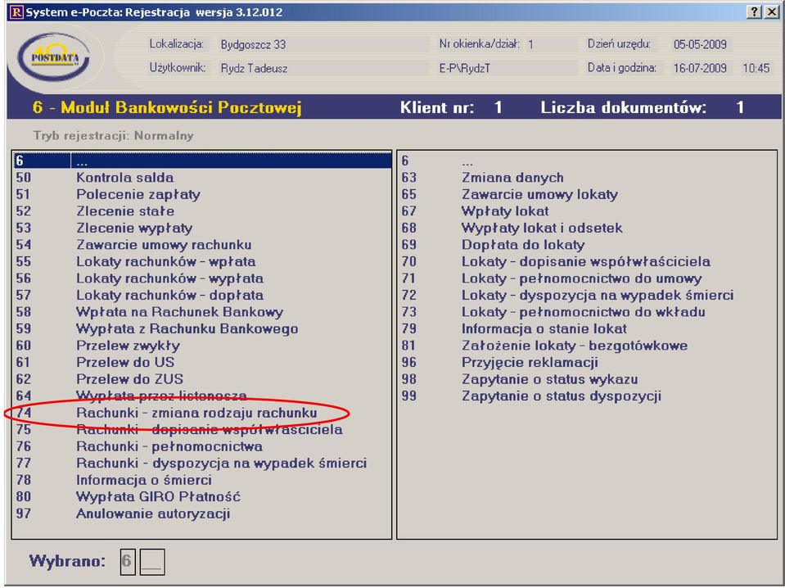The height and width of the screenshot is (588, 785).
Task: Choose 81 Założenie lokaty - bezgotówkowe
Action: point(587,346)
